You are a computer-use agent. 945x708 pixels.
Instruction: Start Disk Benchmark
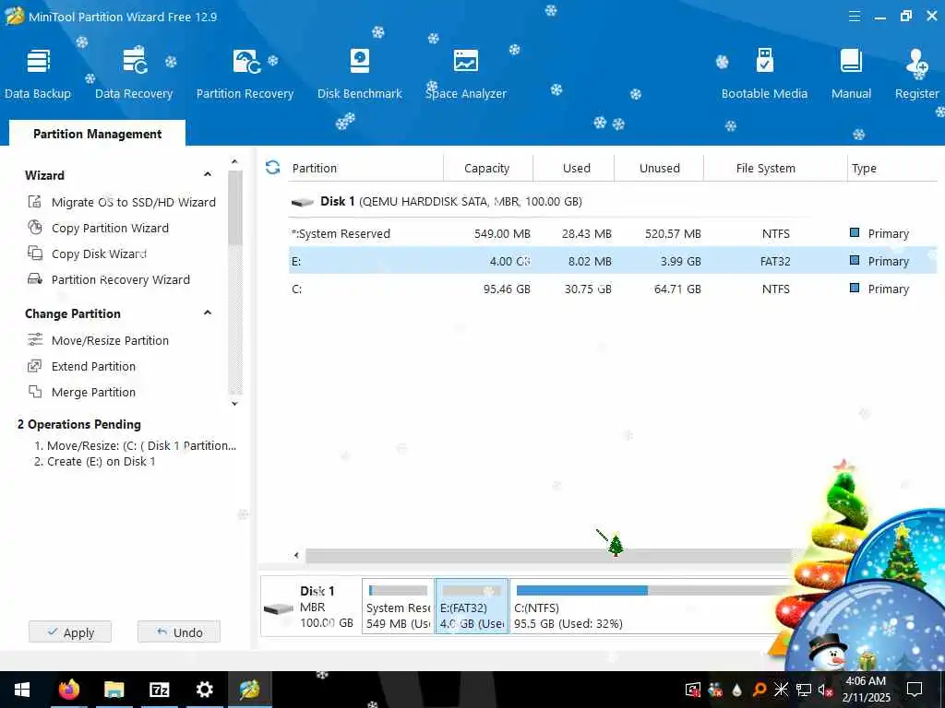(x=359, y=74)
